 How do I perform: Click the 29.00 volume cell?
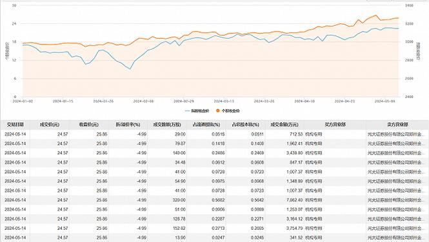[x=180, y=134]
